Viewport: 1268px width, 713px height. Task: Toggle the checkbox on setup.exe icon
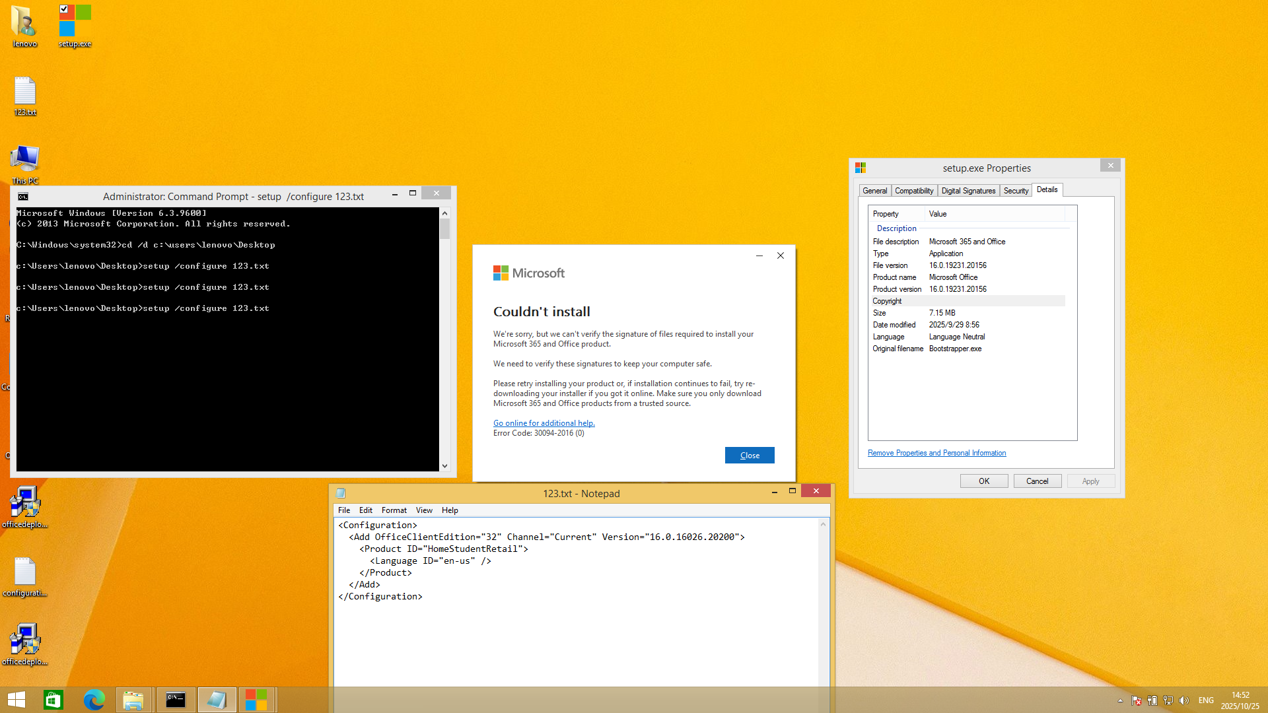tap(64, 9)
